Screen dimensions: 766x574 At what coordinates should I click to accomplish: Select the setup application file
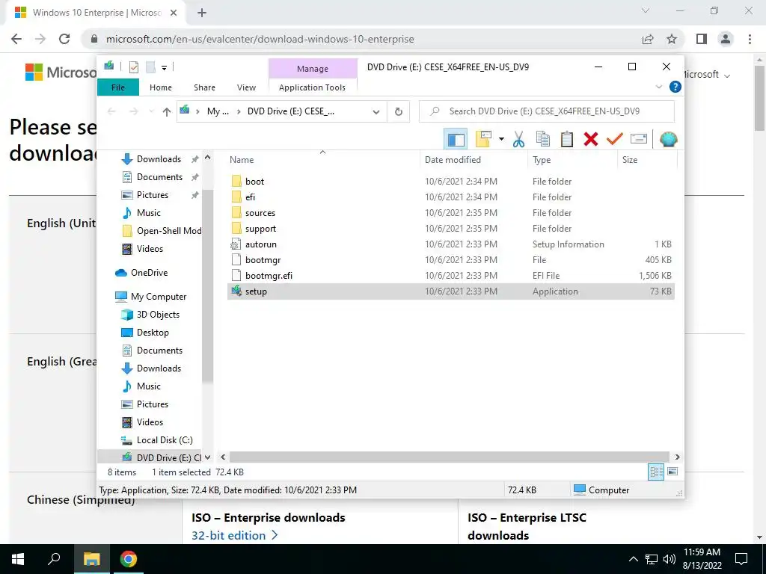pos(450,291)
